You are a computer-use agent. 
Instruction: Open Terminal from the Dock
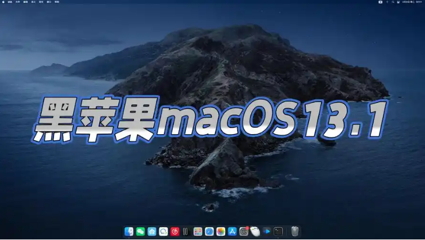[278, 232]
